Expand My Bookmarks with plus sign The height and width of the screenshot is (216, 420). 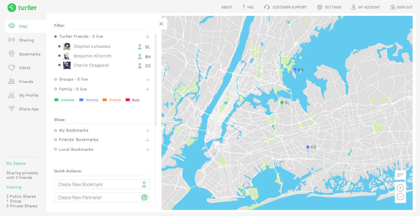[148, 131]
